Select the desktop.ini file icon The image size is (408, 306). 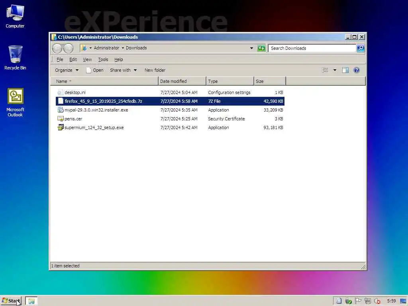[x=61, y=92]
